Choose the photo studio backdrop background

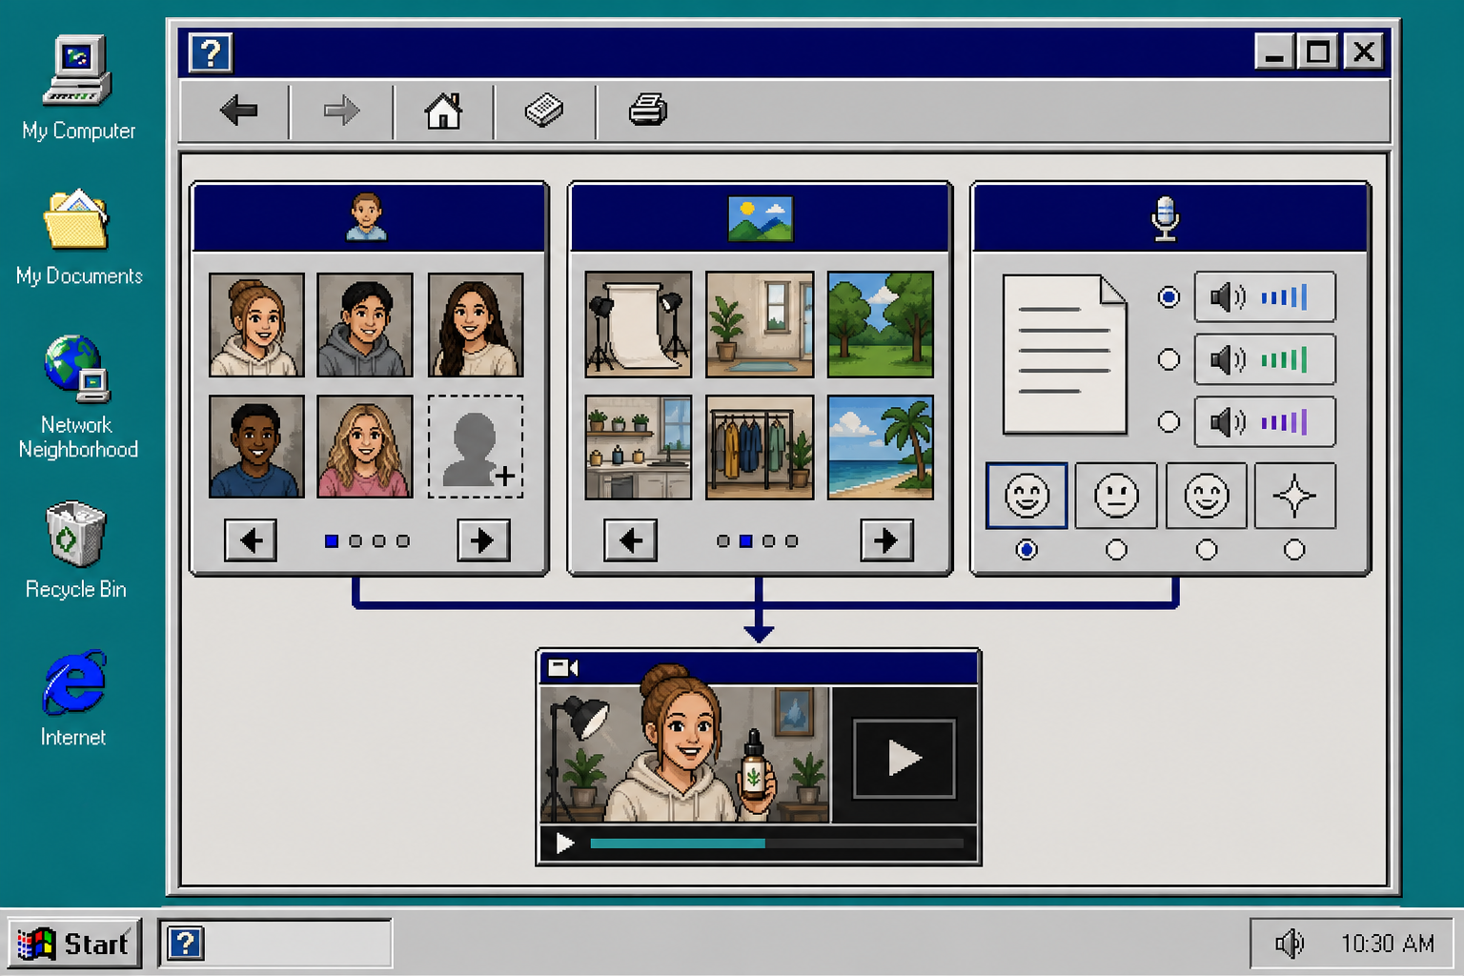[x=639, y=325]
